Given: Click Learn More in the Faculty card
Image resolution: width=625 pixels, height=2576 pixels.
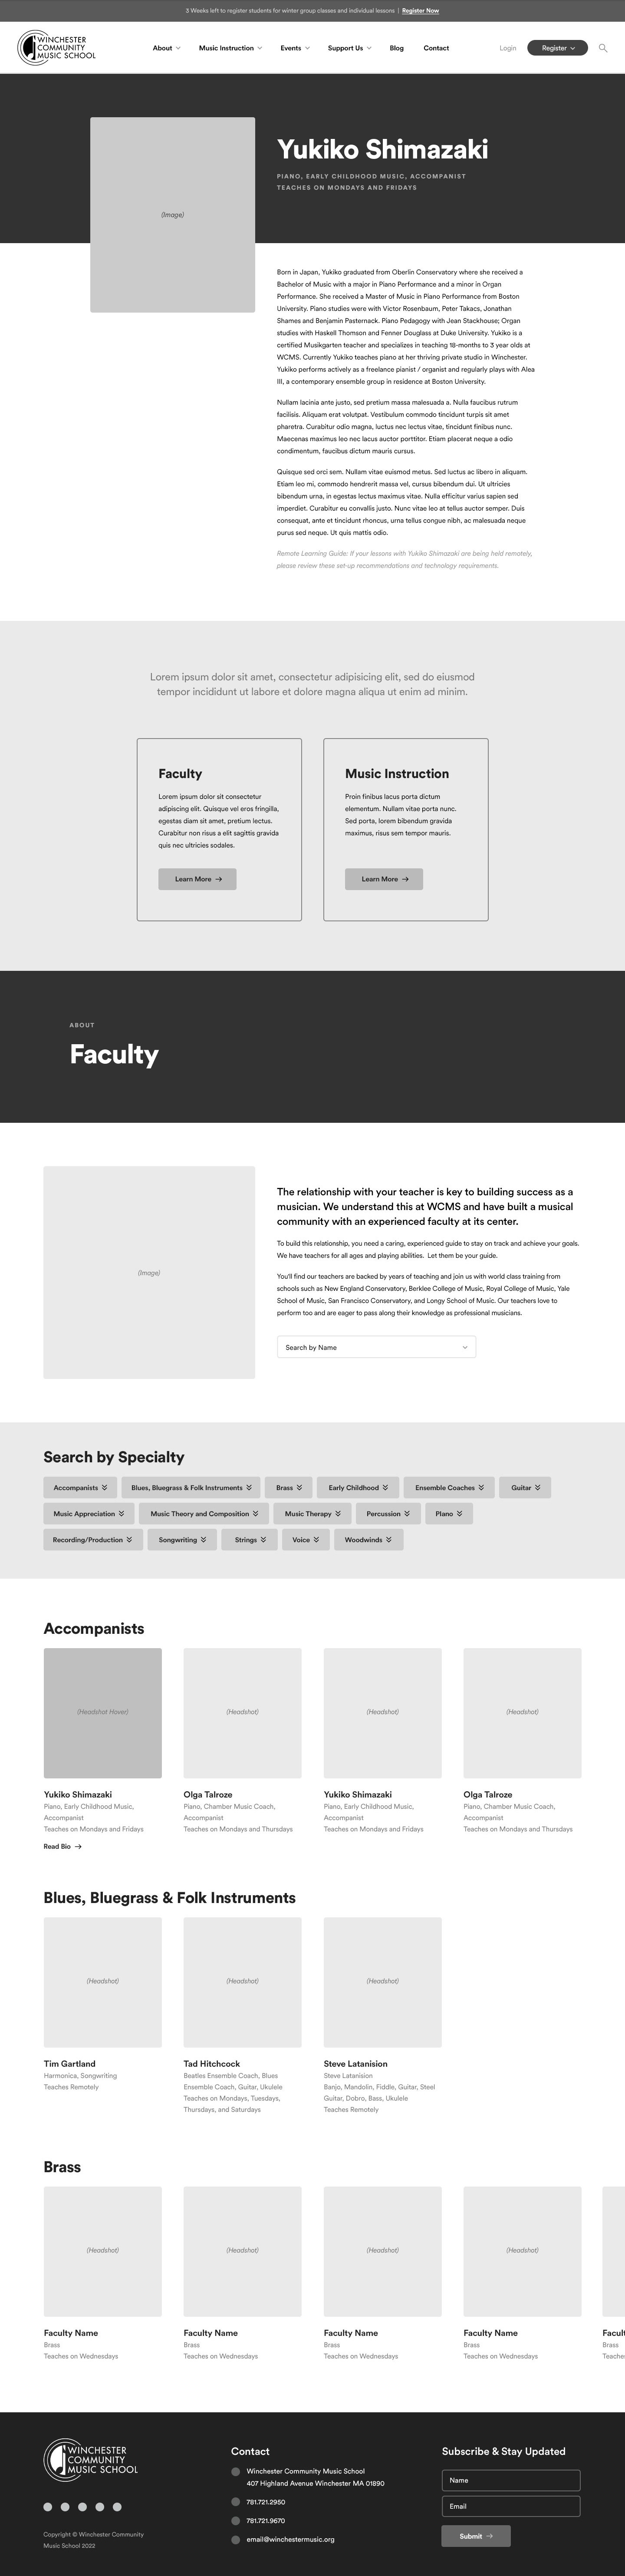Looking at the screenshot, I should pos(197,879).
